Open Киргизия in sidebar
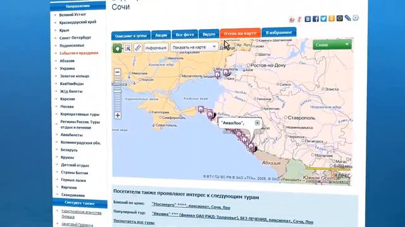The image size is (405, 227). point(69,187)
